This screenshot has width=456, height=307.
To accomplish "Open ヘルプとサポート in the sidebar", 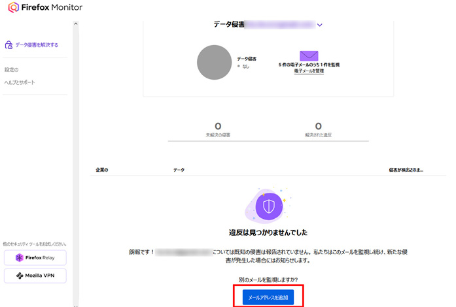I will (x=20, y=82).
